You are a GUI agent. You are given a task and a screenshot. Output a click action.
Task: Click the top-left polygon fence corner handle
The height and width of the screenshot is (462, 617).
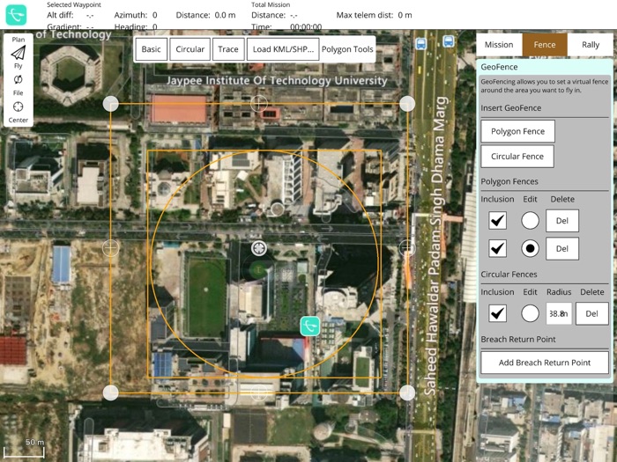click(x=111, y=104)
